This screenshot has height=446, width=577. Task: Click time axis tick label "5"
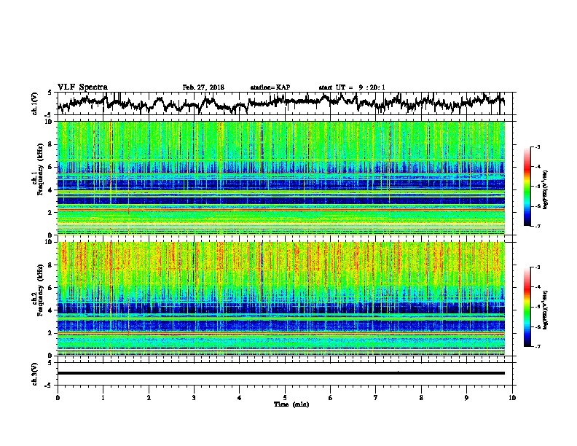click(x=285, y=398)
